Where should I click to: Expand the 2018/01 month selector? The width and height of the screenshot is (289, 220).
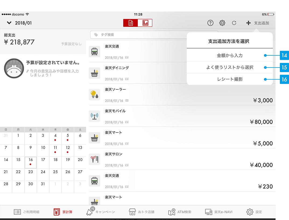19,23
